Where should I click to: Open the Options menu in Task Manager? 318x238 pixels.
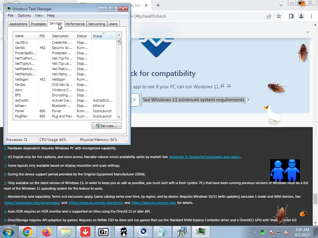pos(24,15)
